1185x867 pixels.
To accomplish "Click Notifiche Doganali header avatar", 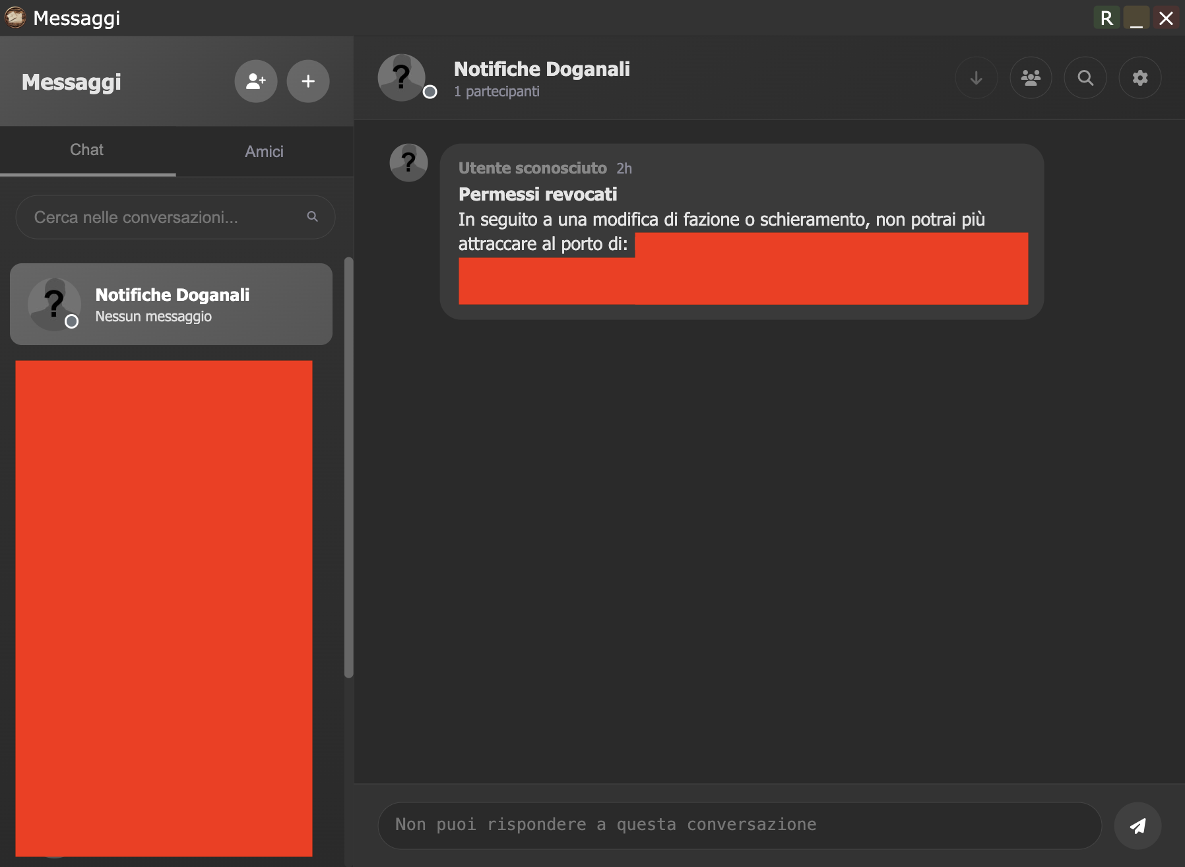I will click(x=402, y=77).
